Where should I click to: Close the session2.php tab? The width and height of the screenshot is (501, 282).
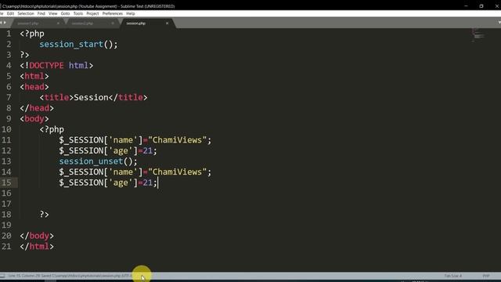(113, 23)
